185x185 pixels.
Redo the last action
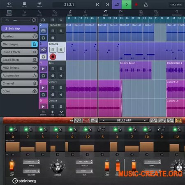(120, 13)
